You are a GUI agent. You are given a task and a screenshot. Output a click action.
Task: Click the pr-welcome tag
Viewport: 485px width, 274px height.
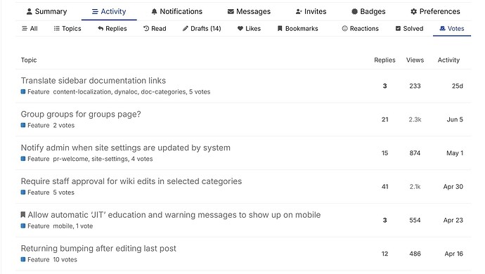pyautogui.click(x=70, y=159)
